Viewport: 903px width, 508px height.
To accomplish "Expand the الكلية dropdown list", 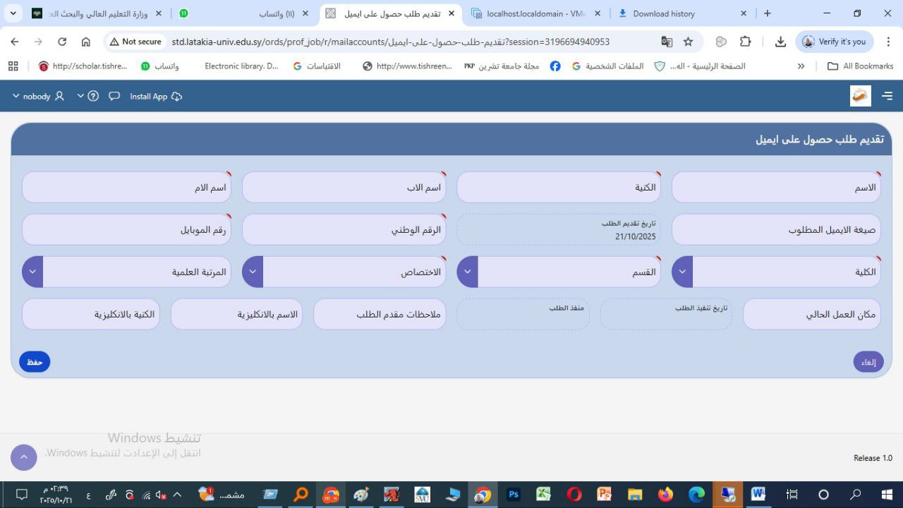I will click(682, 272).
